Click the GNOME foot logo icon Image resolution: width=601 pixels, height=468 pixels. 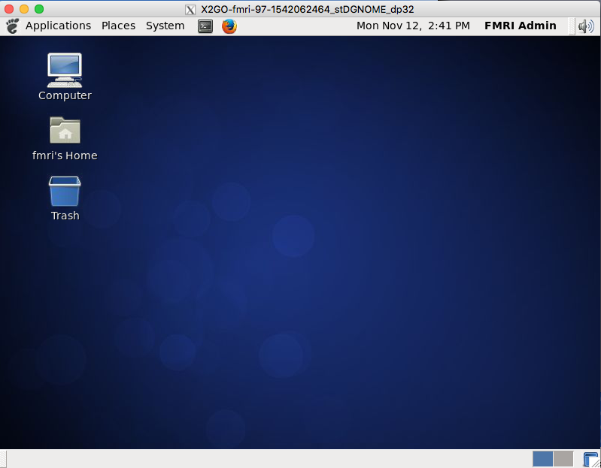tap(12, 26)
